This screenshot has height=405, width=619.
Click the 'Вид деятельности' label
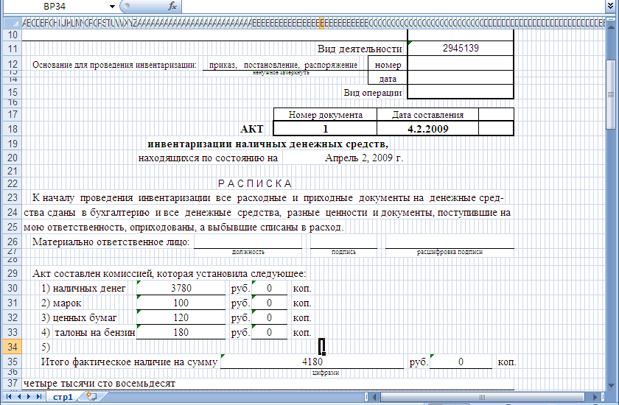click(360, 49)
